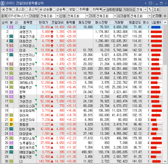Viewport: 168px width, 164px height.
Task: Click the 신 badge for 광명전기
Action: 11,69
